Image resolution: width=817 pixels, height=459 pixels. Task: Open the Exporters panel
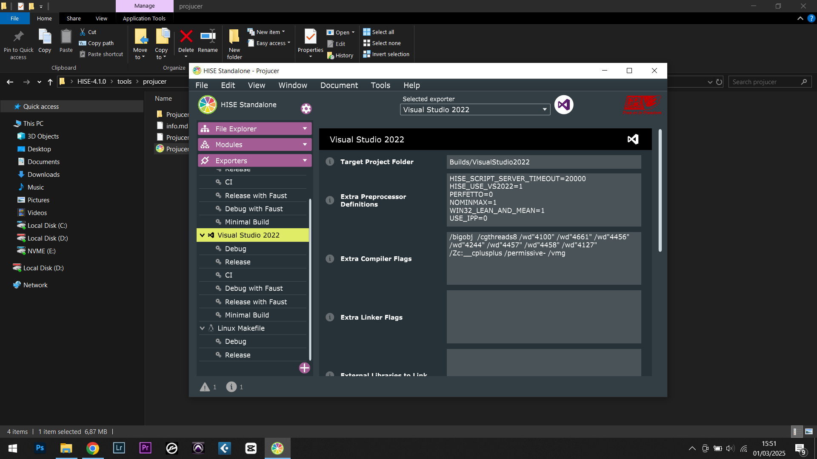[x=254, y=161]
